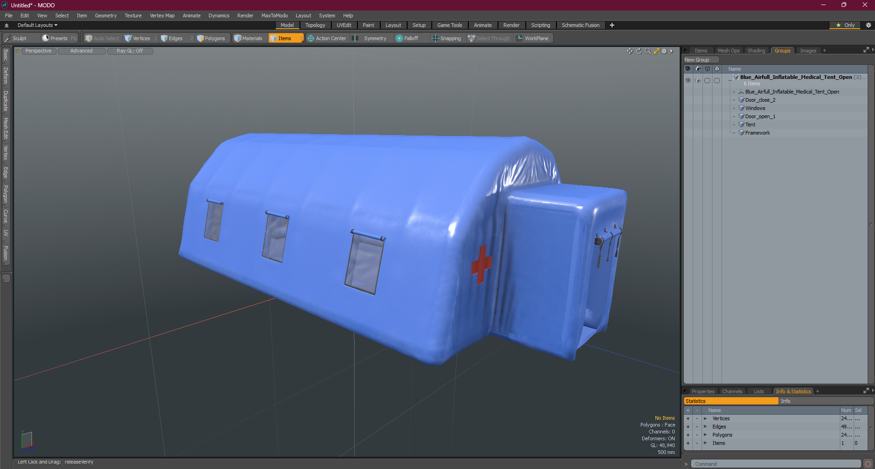875x469 pixels.
Task: Open the Ray GL: Off dropdown
Action: tap(130, 51)
